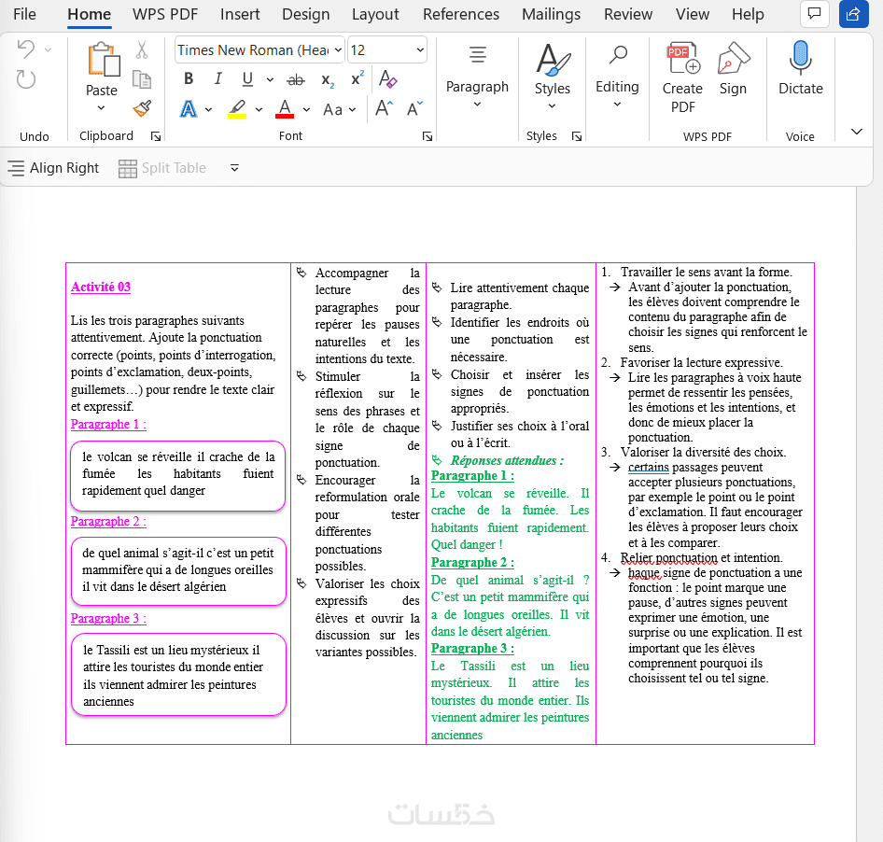Toggle Underline formatting
Image resolution: width=883 pixels, height=842 pixels.
(247, 78)
